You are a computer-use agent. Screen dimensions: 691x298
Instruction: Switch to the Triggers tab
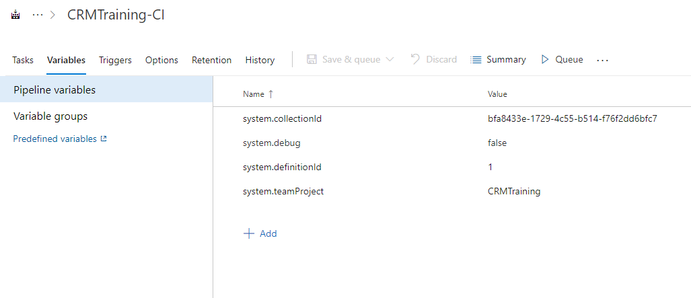(116, 60)
